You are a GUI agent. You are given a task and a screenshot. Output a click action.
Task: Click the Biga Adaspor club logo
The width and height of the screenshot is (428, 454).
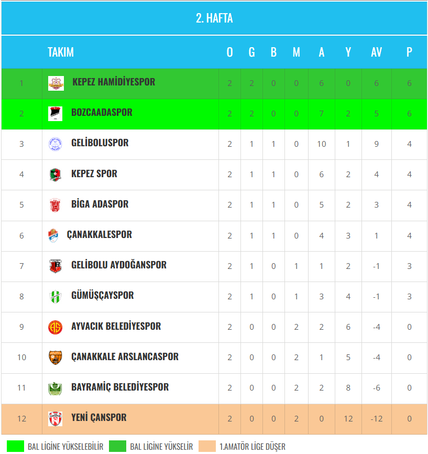click(55, 204)
